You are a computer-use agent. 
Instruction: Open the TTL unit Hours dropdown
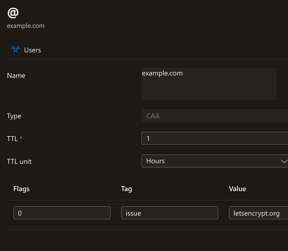coord(215,161)
